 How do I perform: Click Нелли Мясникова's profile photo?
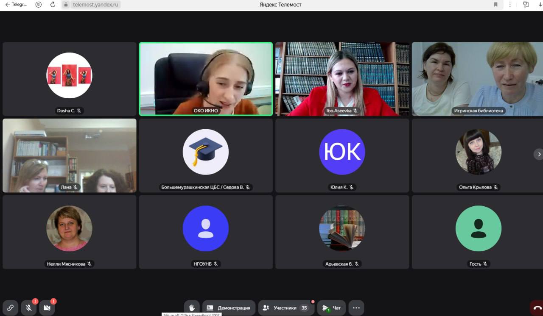coord(69,229)
